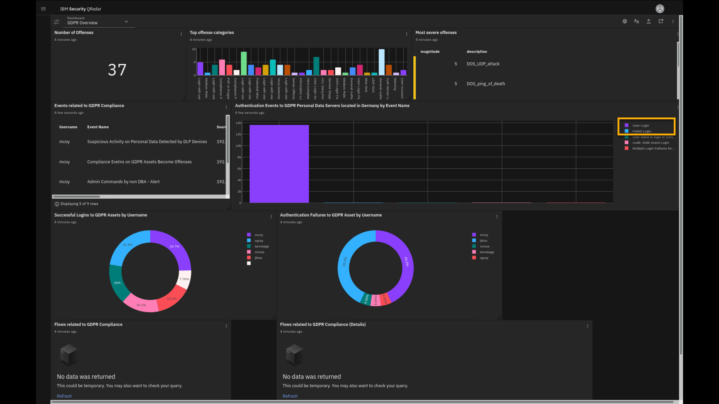Open Number of Offenses widget options menu
Image resolution: width=719 pixels, height=404 pixels.
pos(181,34)
